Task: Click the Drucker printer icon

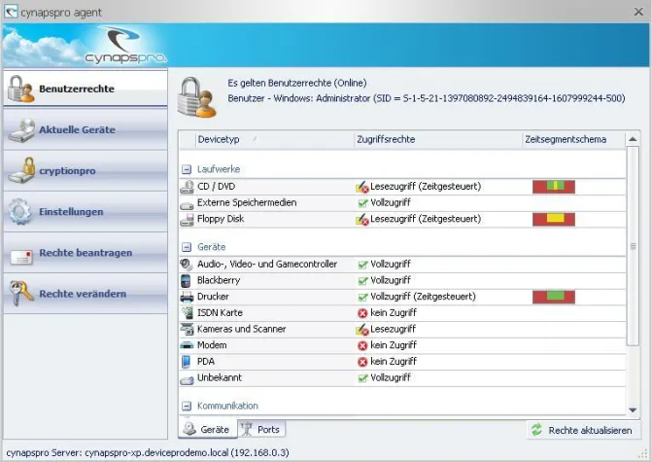Action: [187, 297]
